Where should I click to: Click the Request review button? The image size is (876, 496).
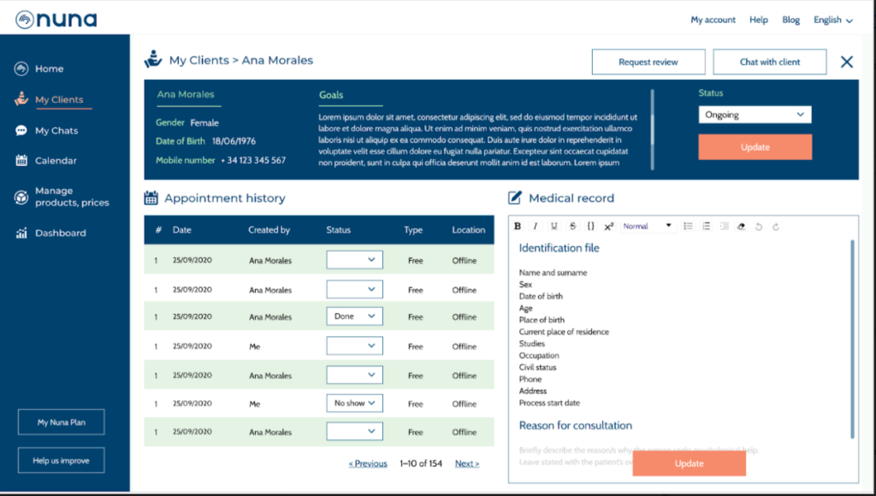(648, 62)
